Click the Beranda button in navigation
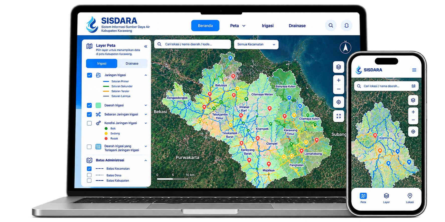The image size is (445, 222). pyautogui.click(x=205, y=26)
